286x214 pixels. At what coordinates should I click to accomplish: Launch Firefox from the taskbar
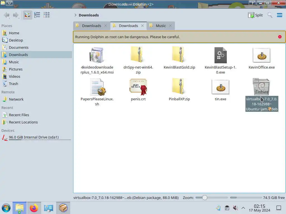pos(34,208)
